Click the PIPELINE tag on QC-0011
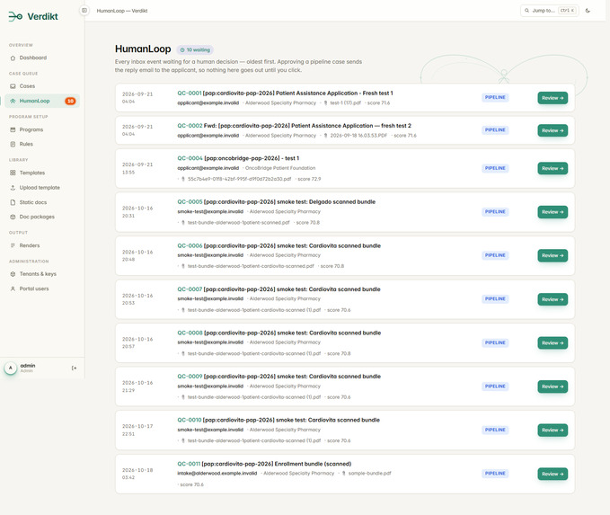The height and width of the screenshot is (515, 610). (495, 474)
